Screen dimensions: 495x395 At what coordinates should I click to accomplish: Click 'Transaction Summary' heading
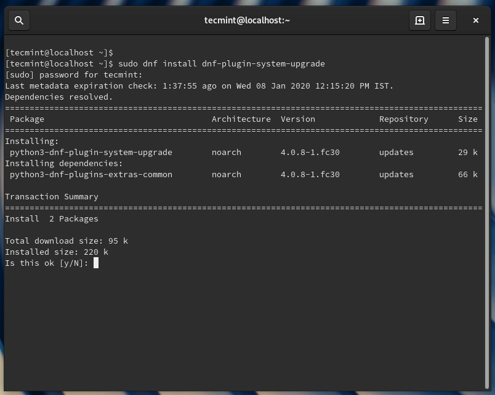[x=52, y=196]
